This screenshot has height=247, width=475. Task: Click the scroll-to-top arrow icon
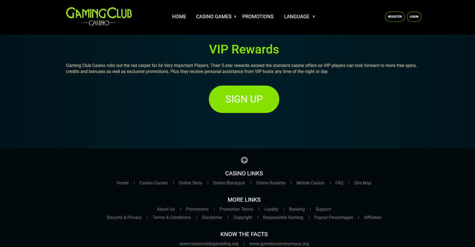tap(244, 160)
